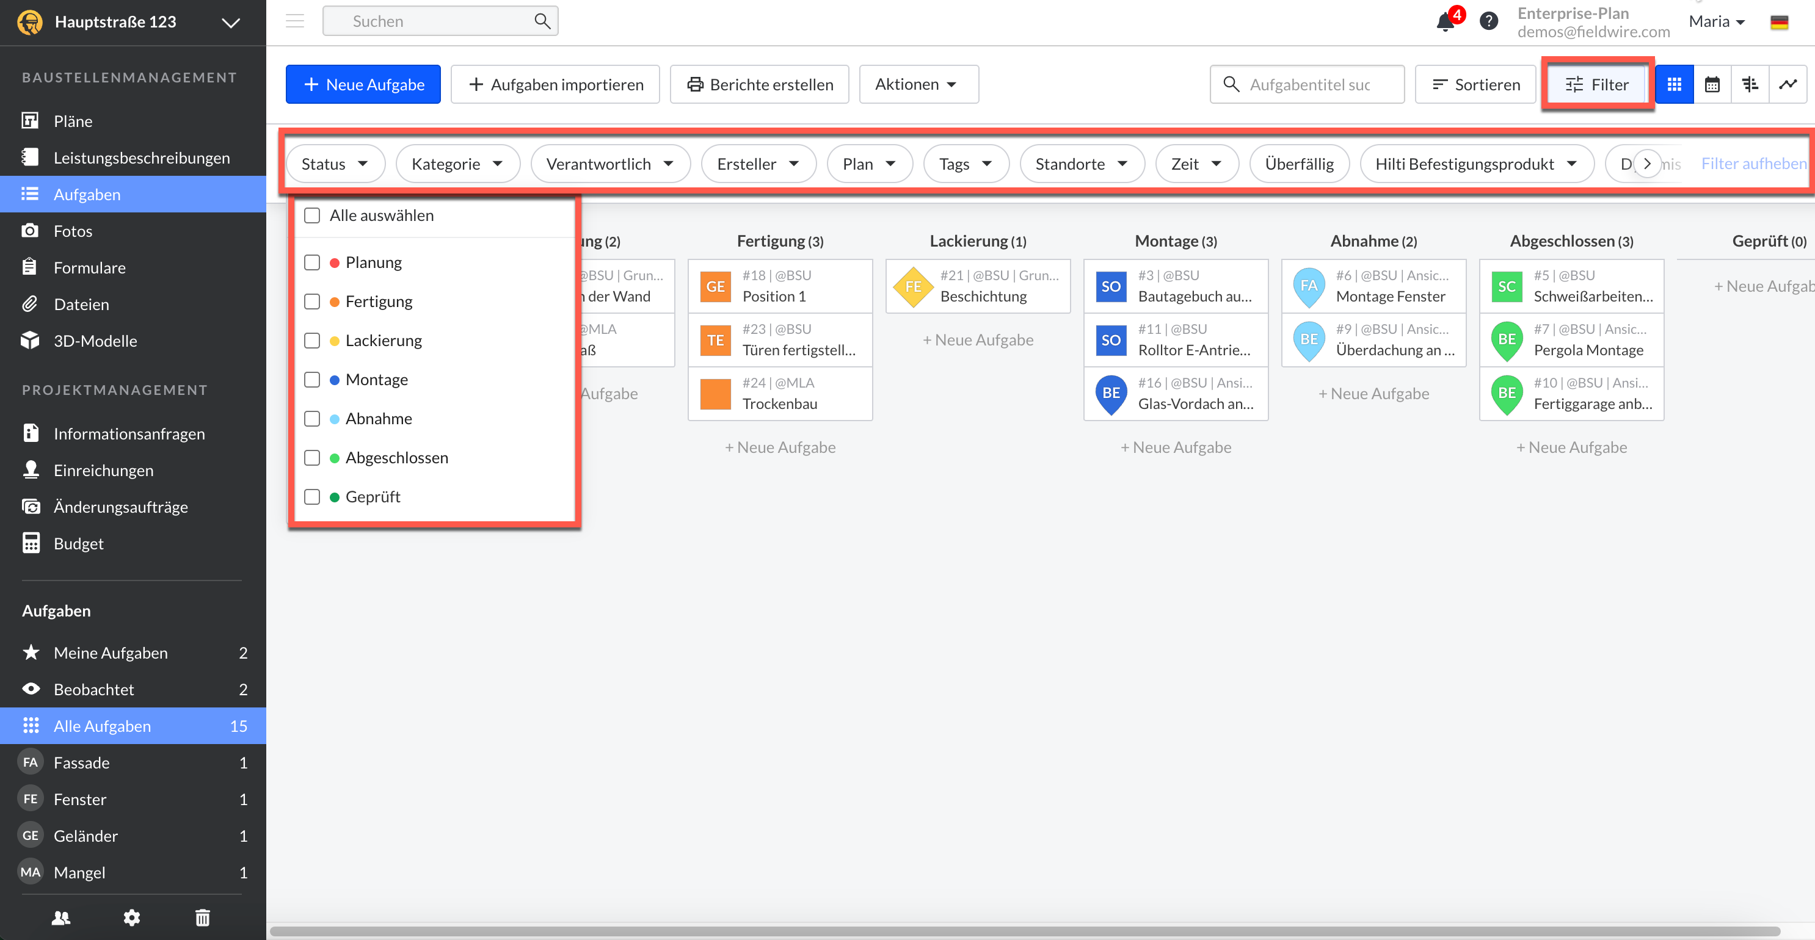
Task: Open the Standorte filter dropdown
Action: tap(1082, 164)
